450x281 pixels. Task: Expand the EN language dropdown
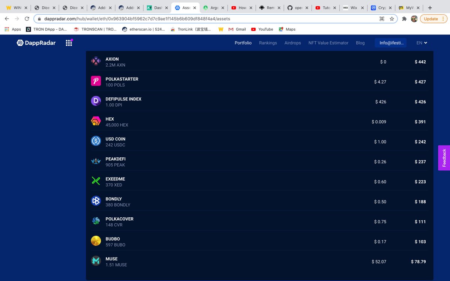(x=422, y=43)
